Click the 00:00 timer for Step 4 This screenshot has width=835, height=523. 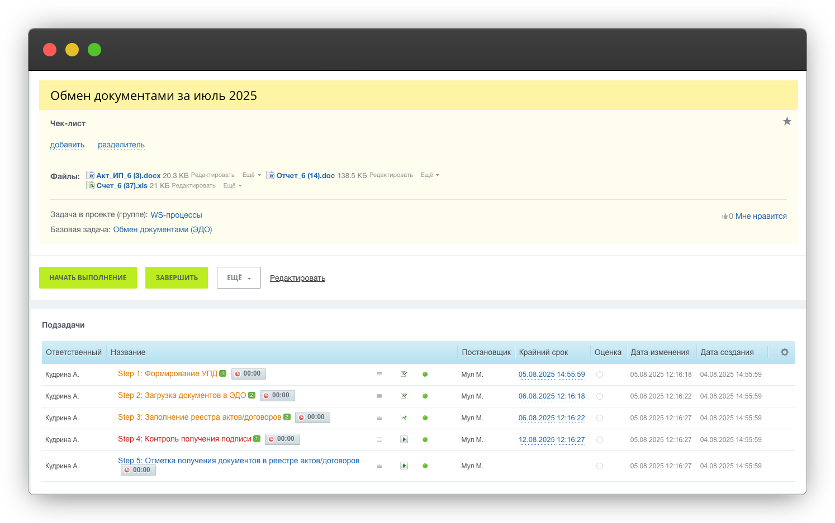click(x=282, y=439)
